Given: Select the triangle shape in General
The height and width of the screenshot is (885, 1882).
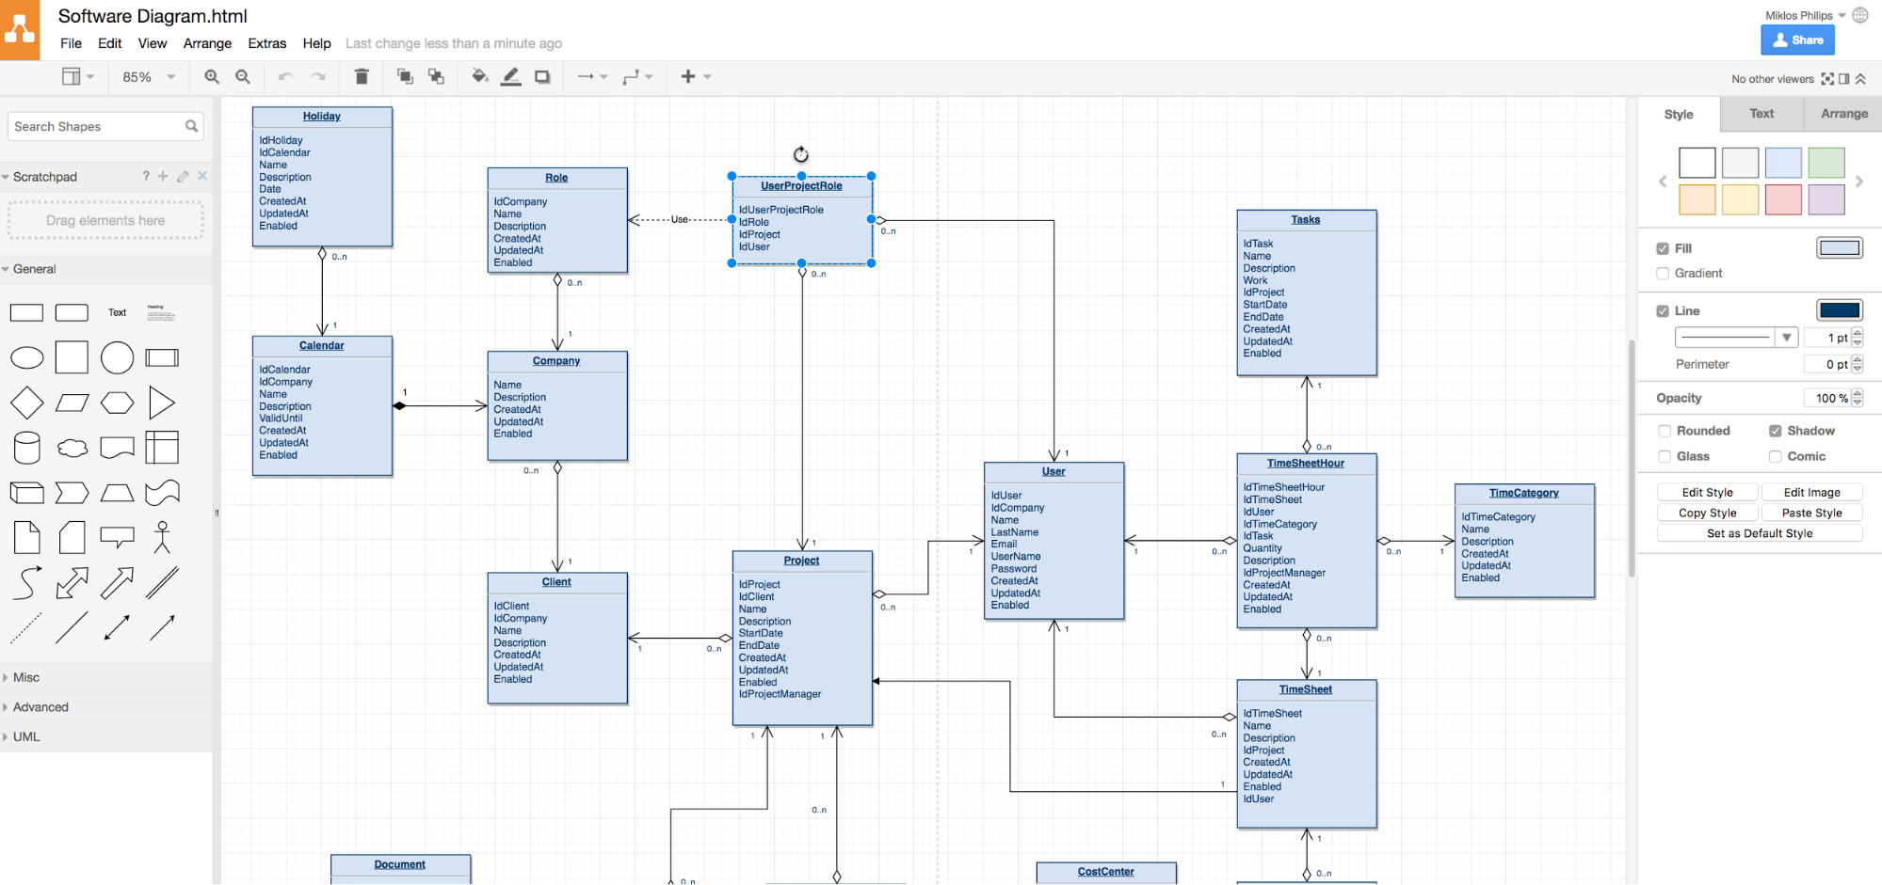Looking at the screenshot, I should coord(163,403).
